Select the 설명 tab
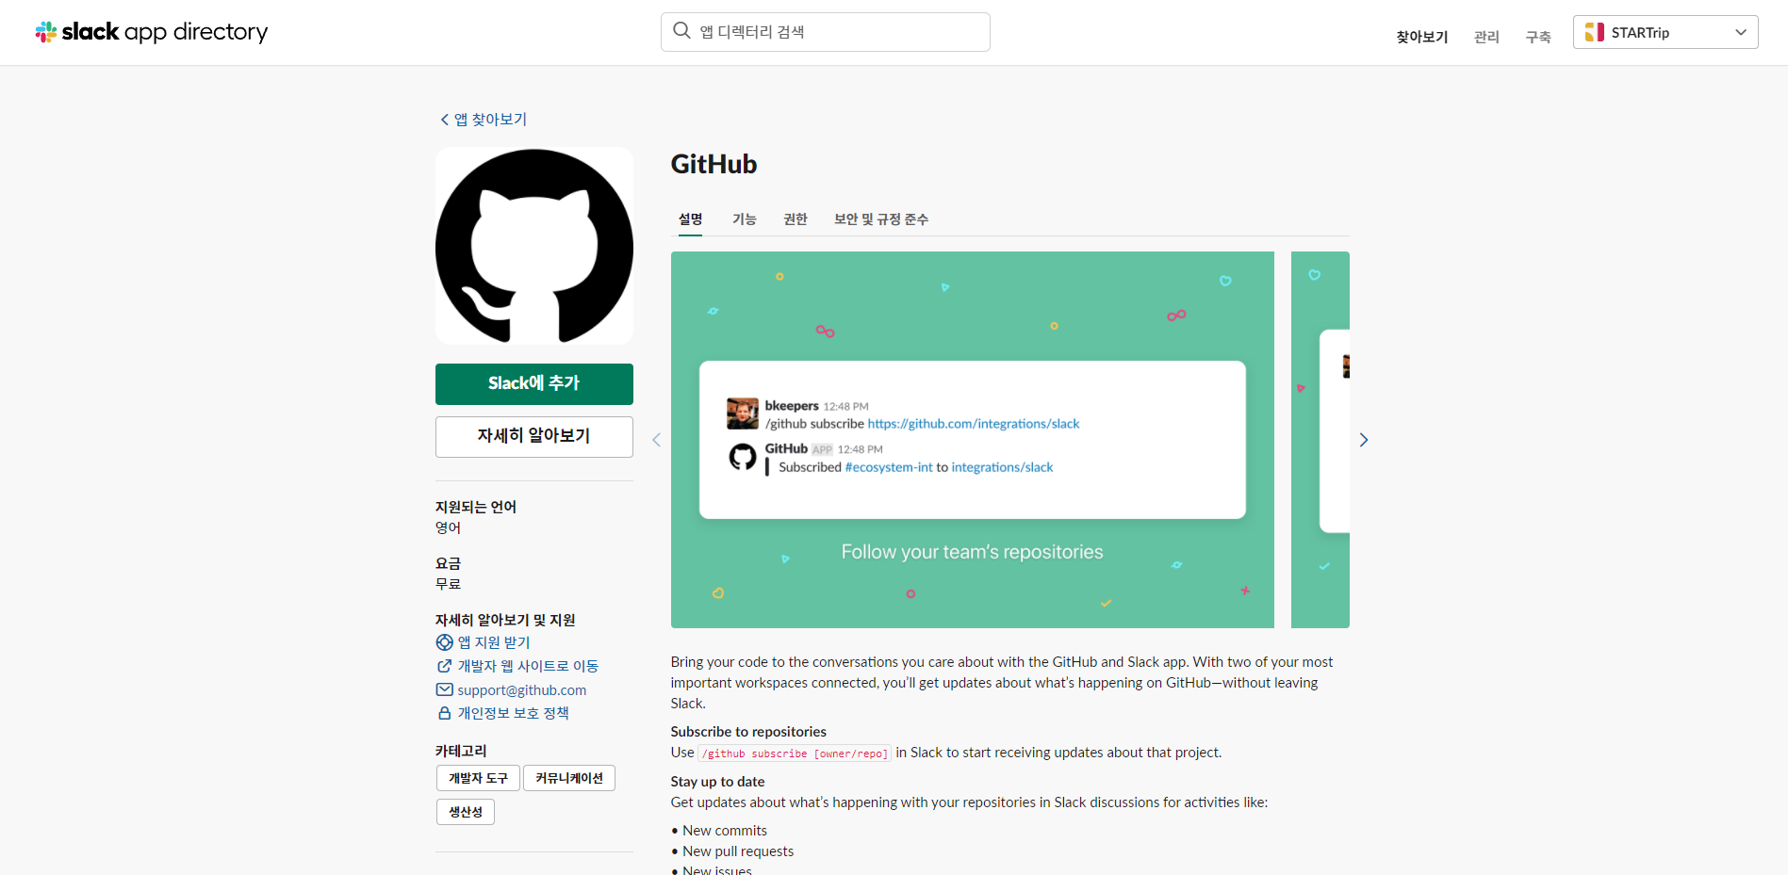This screenshot has width=1788, height=875. (x=690, y=219)
